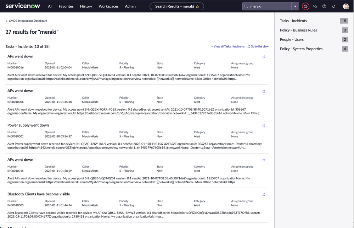Open the Workspaces menu

108,6
